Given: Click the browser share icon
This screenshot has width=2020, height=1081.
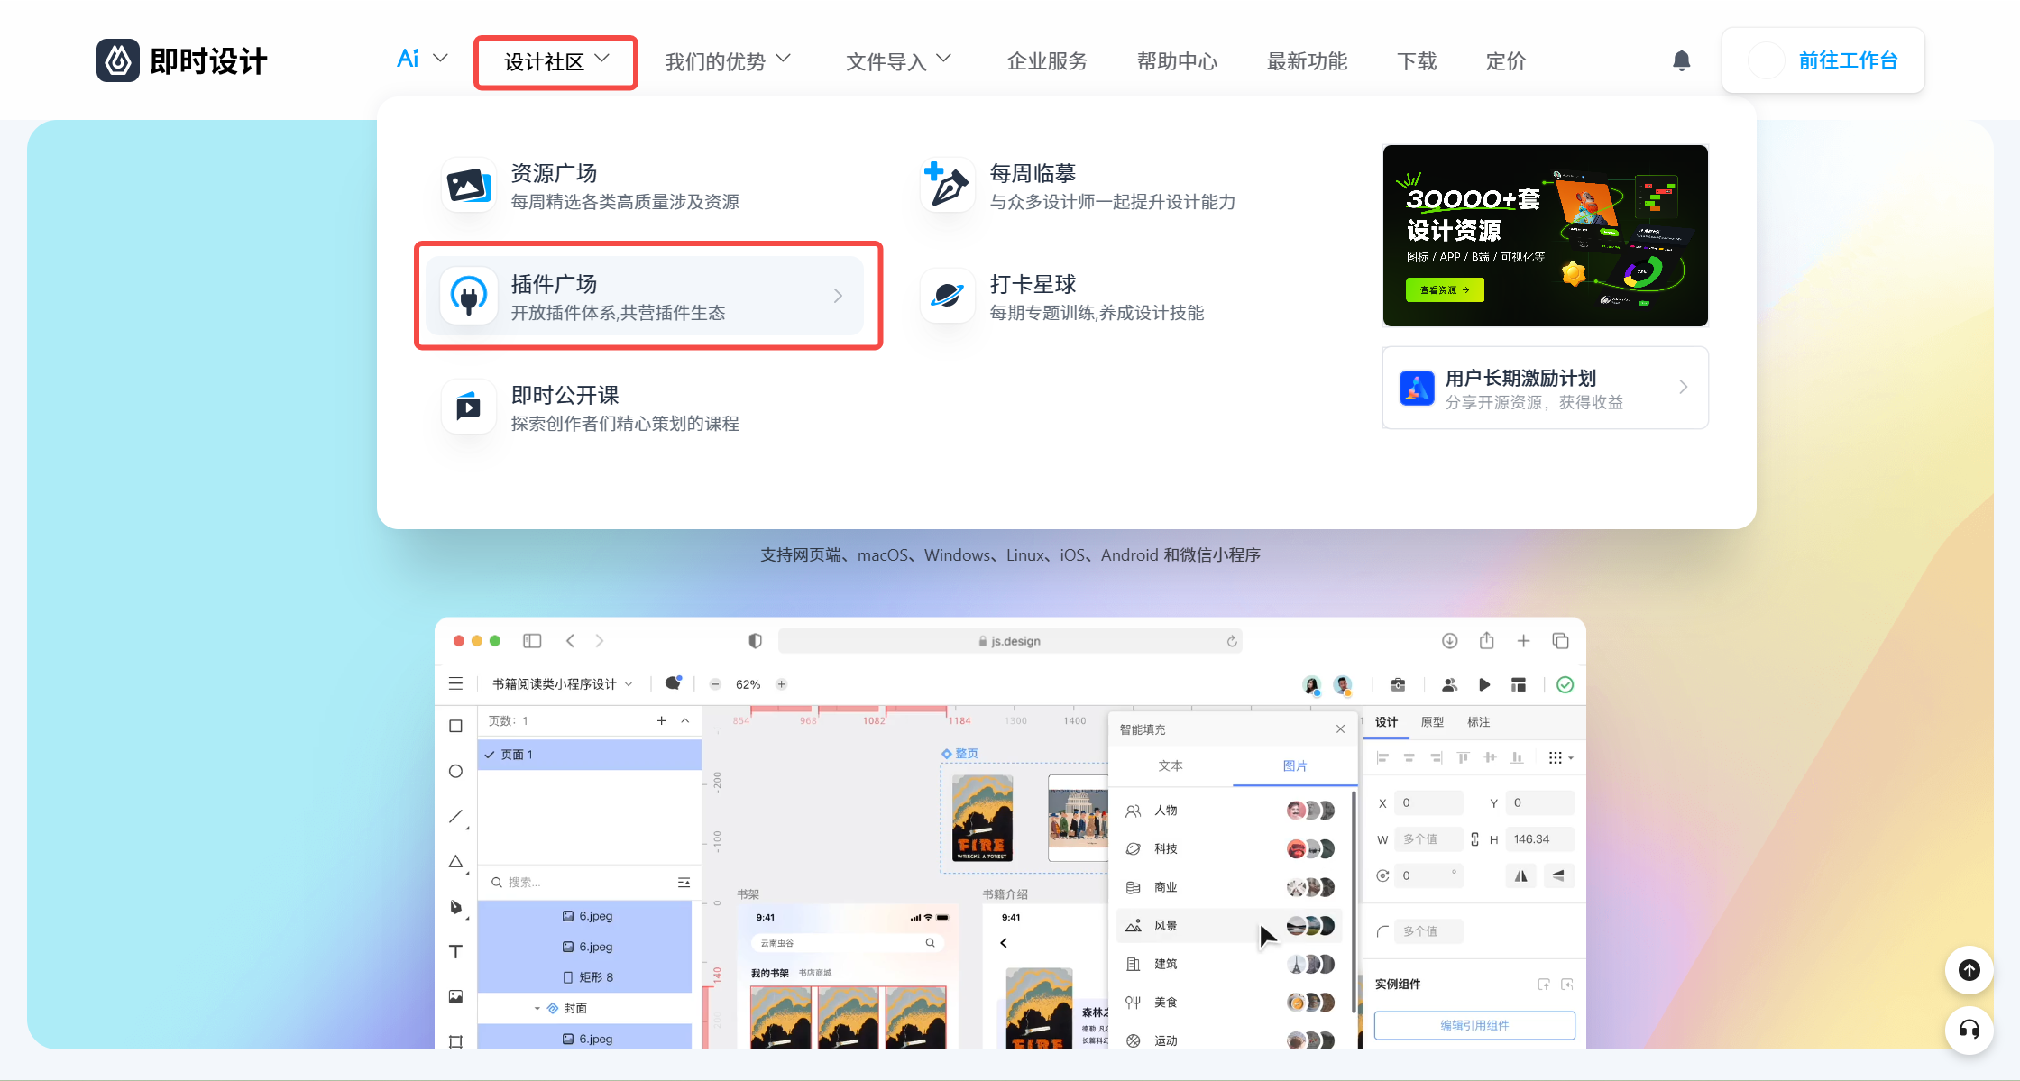Looking at the screenshot, I should [x=1486, y=641].
